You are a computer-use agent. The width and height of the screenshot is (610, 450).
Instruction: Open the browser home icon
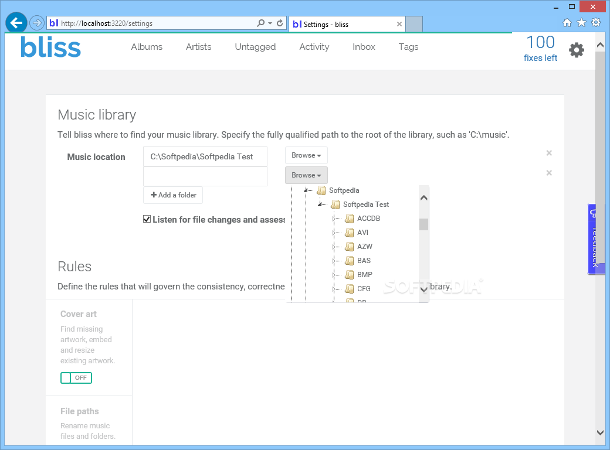[x=567, y=22]
